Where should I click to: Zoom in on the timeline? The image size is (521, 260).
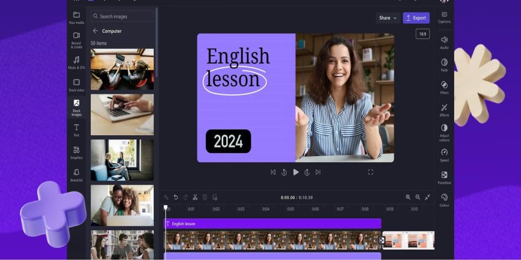coord(408,197)
